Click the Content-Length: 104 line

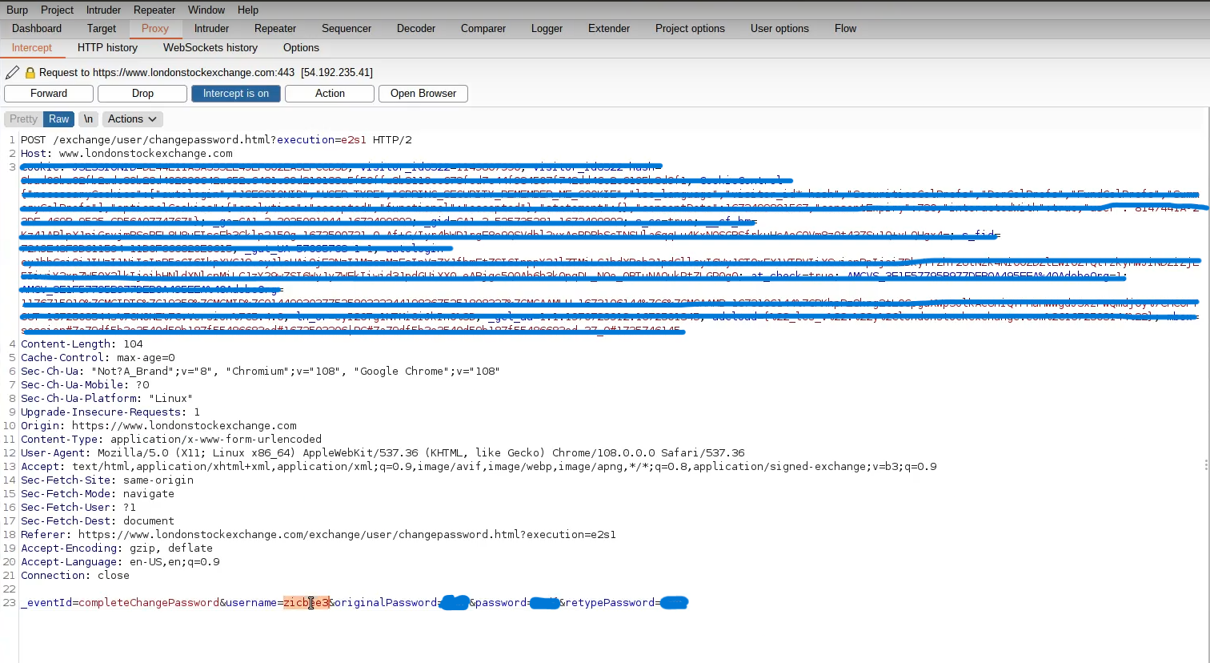pyautogui.click(x=82, y=344)
